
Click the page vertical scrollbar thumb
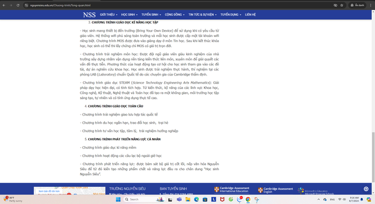pyautogui.click(x=373, y=157)
